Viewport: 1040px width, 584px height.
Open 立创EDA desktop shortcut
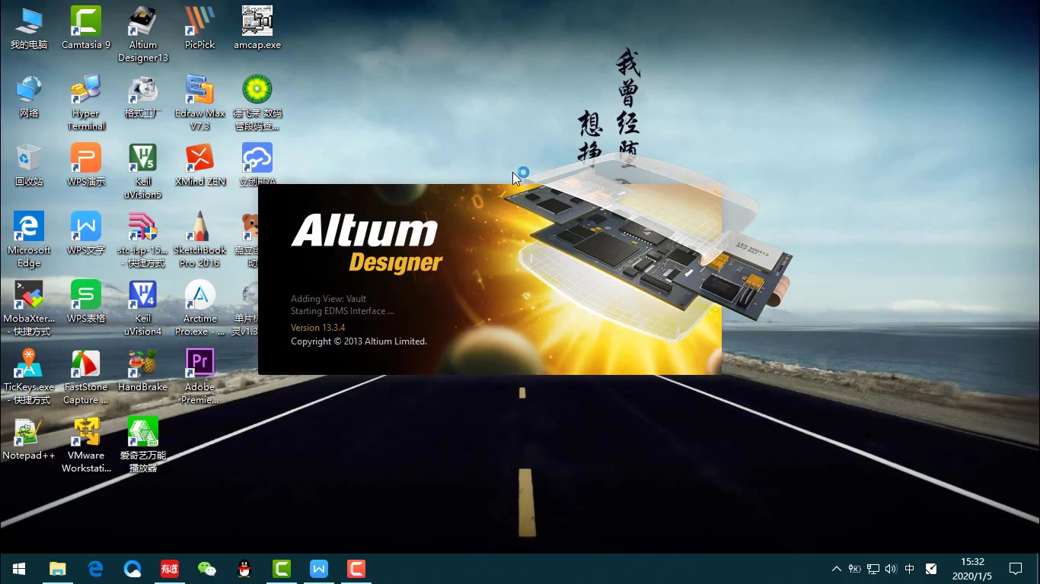(x=257, y=165)
